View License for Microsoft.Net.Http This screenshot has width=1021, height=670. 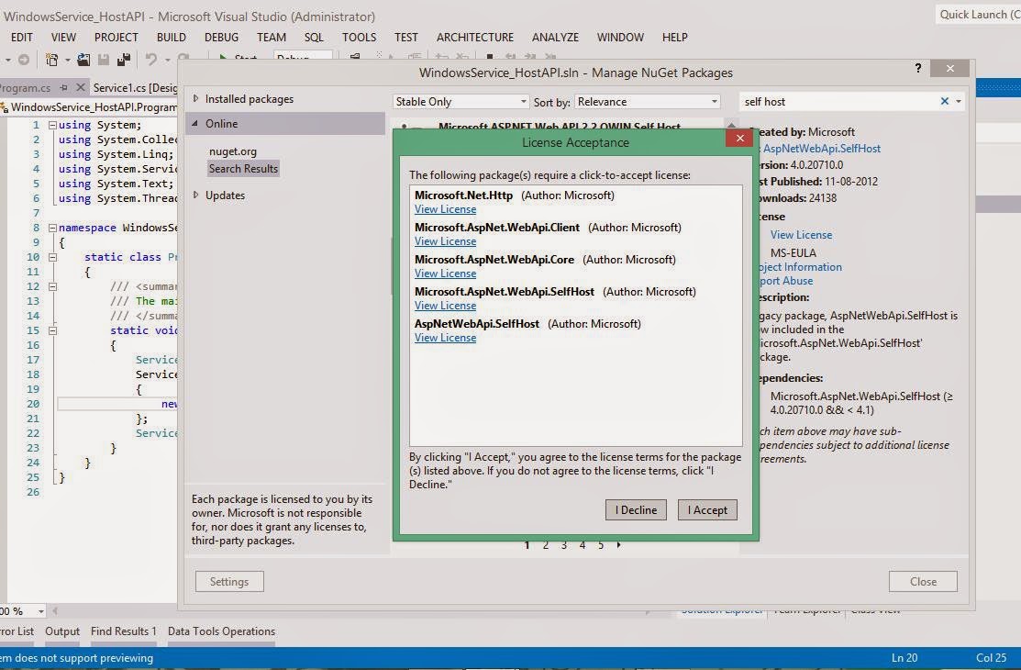pos(446,209)
